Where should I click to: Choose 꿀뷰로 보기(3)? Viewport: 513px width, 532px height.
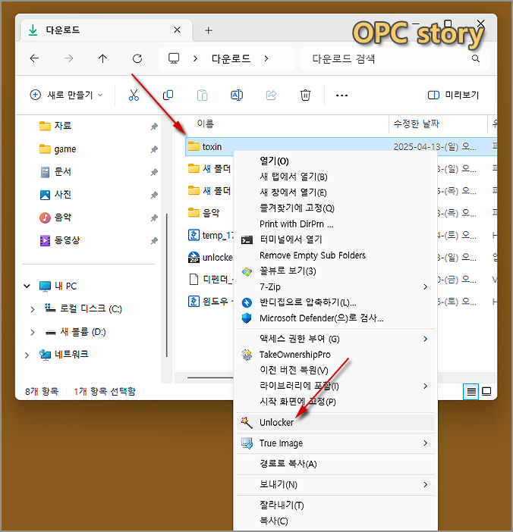(335, 271)
